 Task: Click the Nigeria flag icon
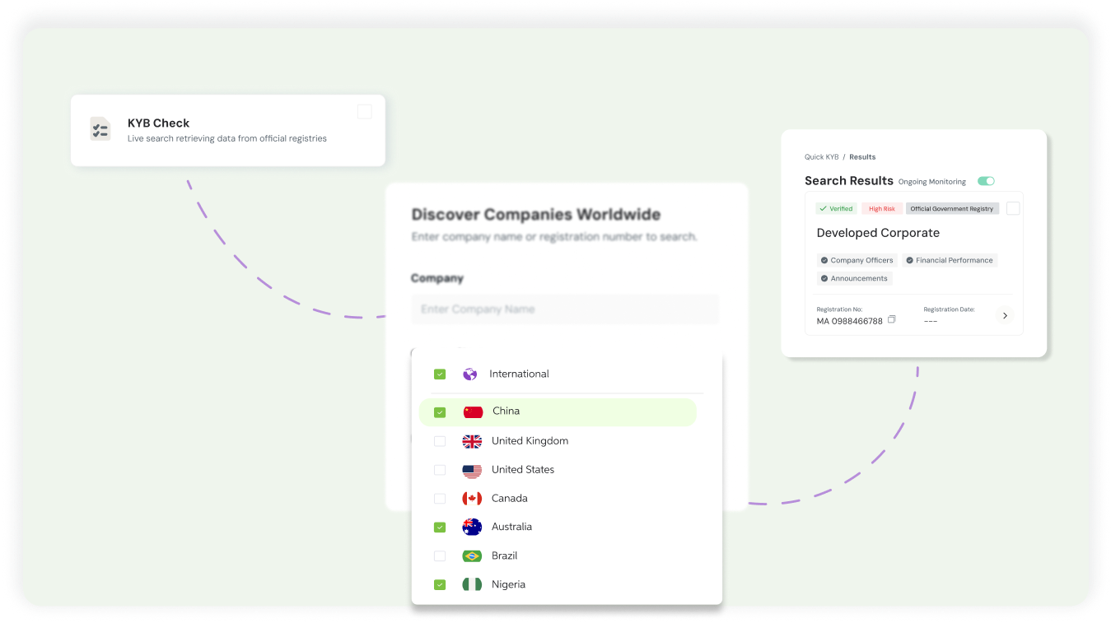pyautogui.click(x=472, y=584)
